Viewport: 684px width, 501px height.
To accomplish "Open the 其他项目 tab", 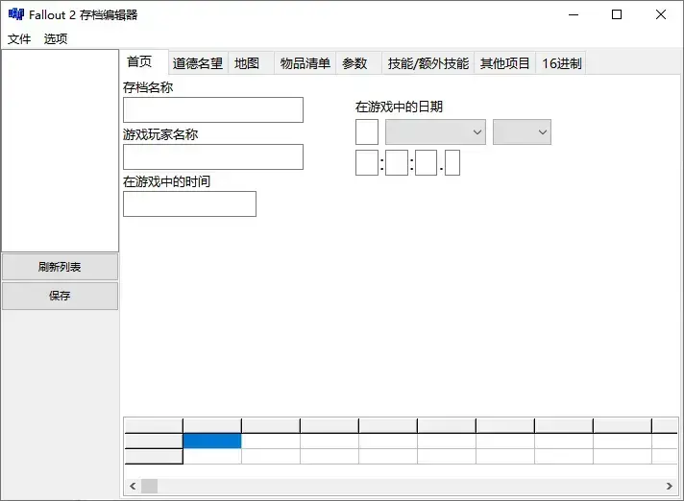I will pyautogui.click(x=504, y=63).
